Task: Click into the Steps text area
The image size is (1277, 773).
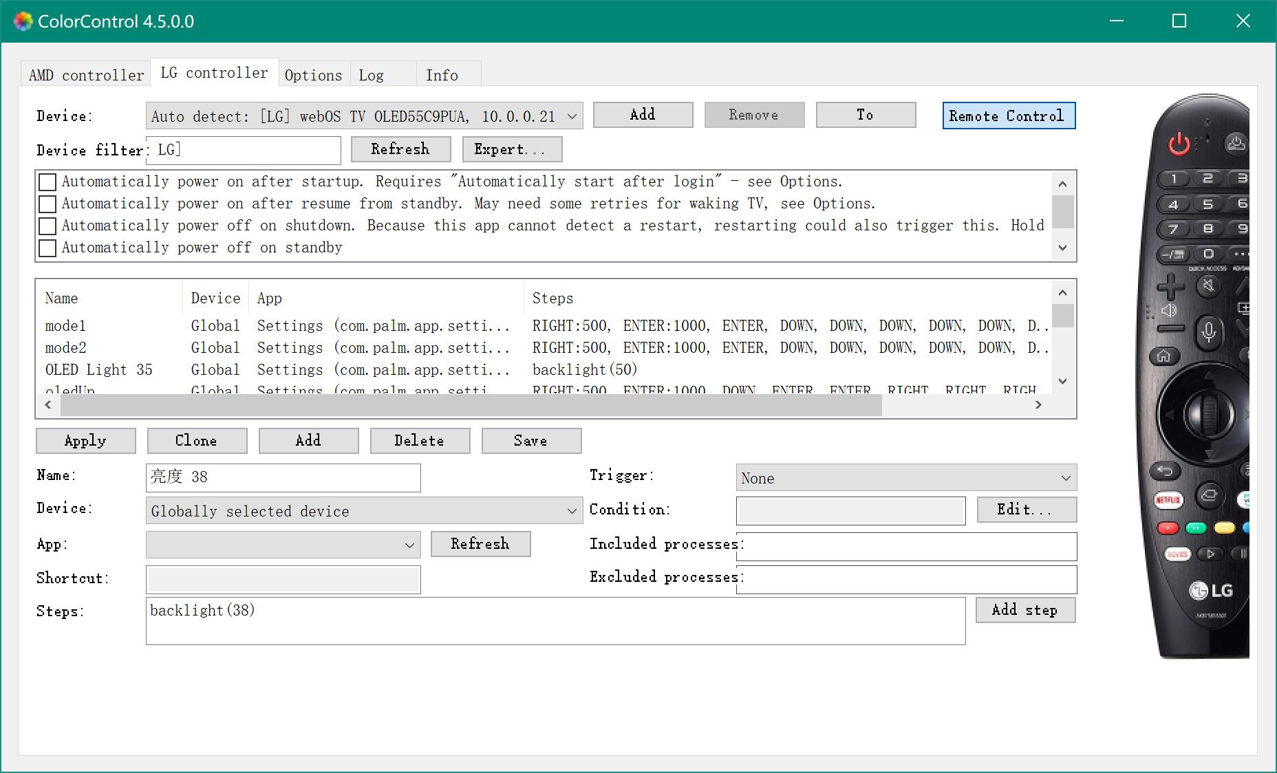Action: (x=555, y=621)
